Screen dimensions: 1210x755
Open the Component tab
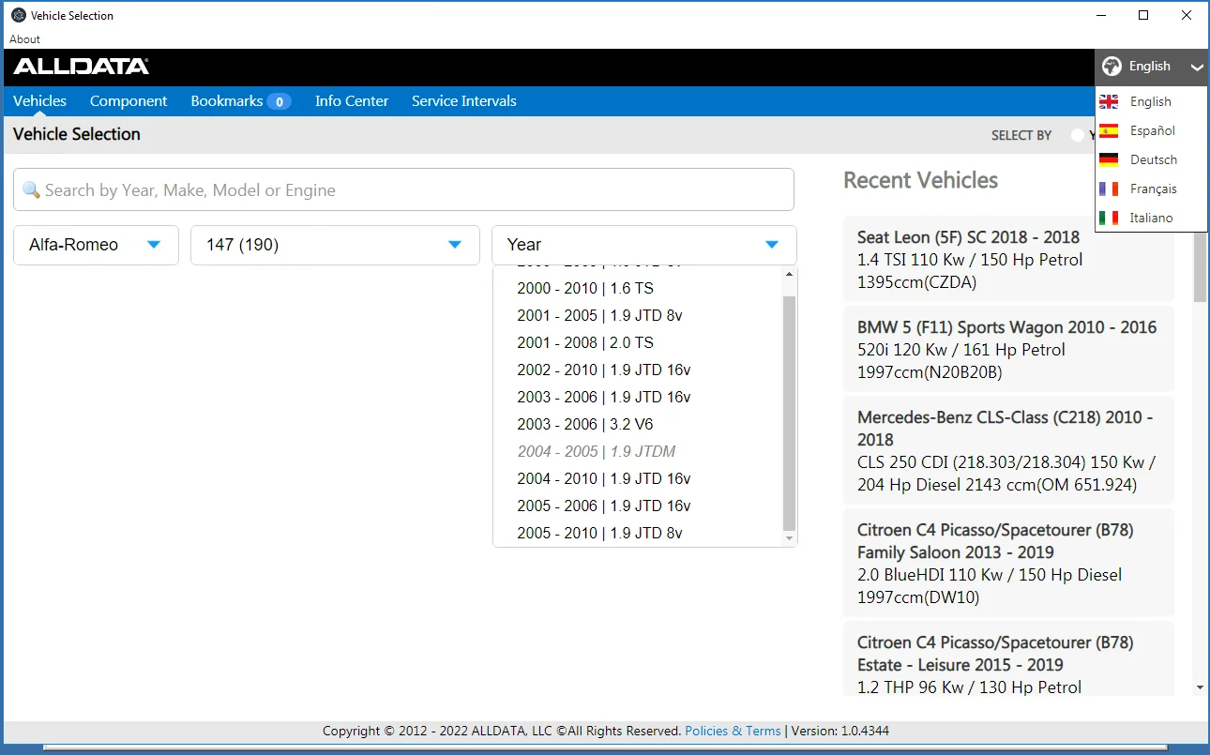point(129,101)
